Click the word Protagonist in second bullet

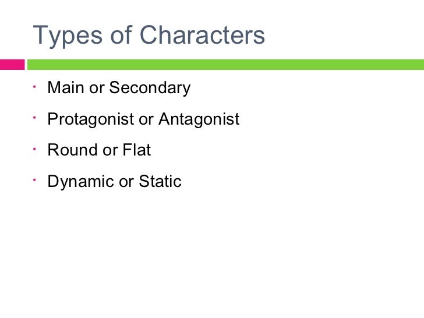pyautogui.click(x=91, y=119)
